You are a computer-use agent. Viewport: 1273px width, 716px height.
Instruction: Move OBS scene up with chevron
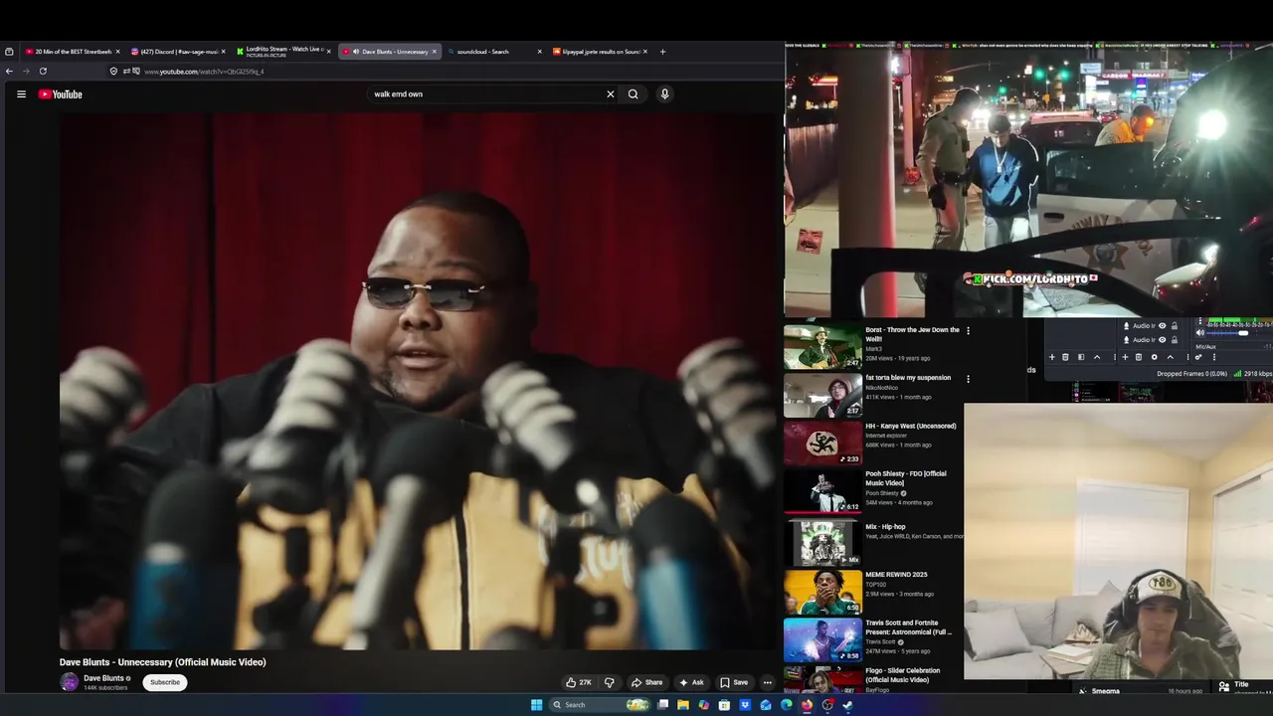click(1097, 357)
